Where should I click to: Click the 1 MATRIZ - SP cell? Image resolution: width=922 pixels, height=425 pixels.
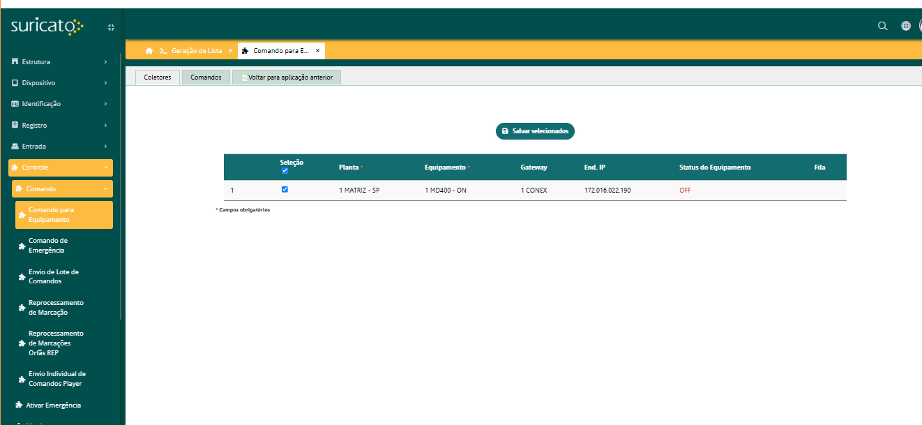(x=359, y=191)
